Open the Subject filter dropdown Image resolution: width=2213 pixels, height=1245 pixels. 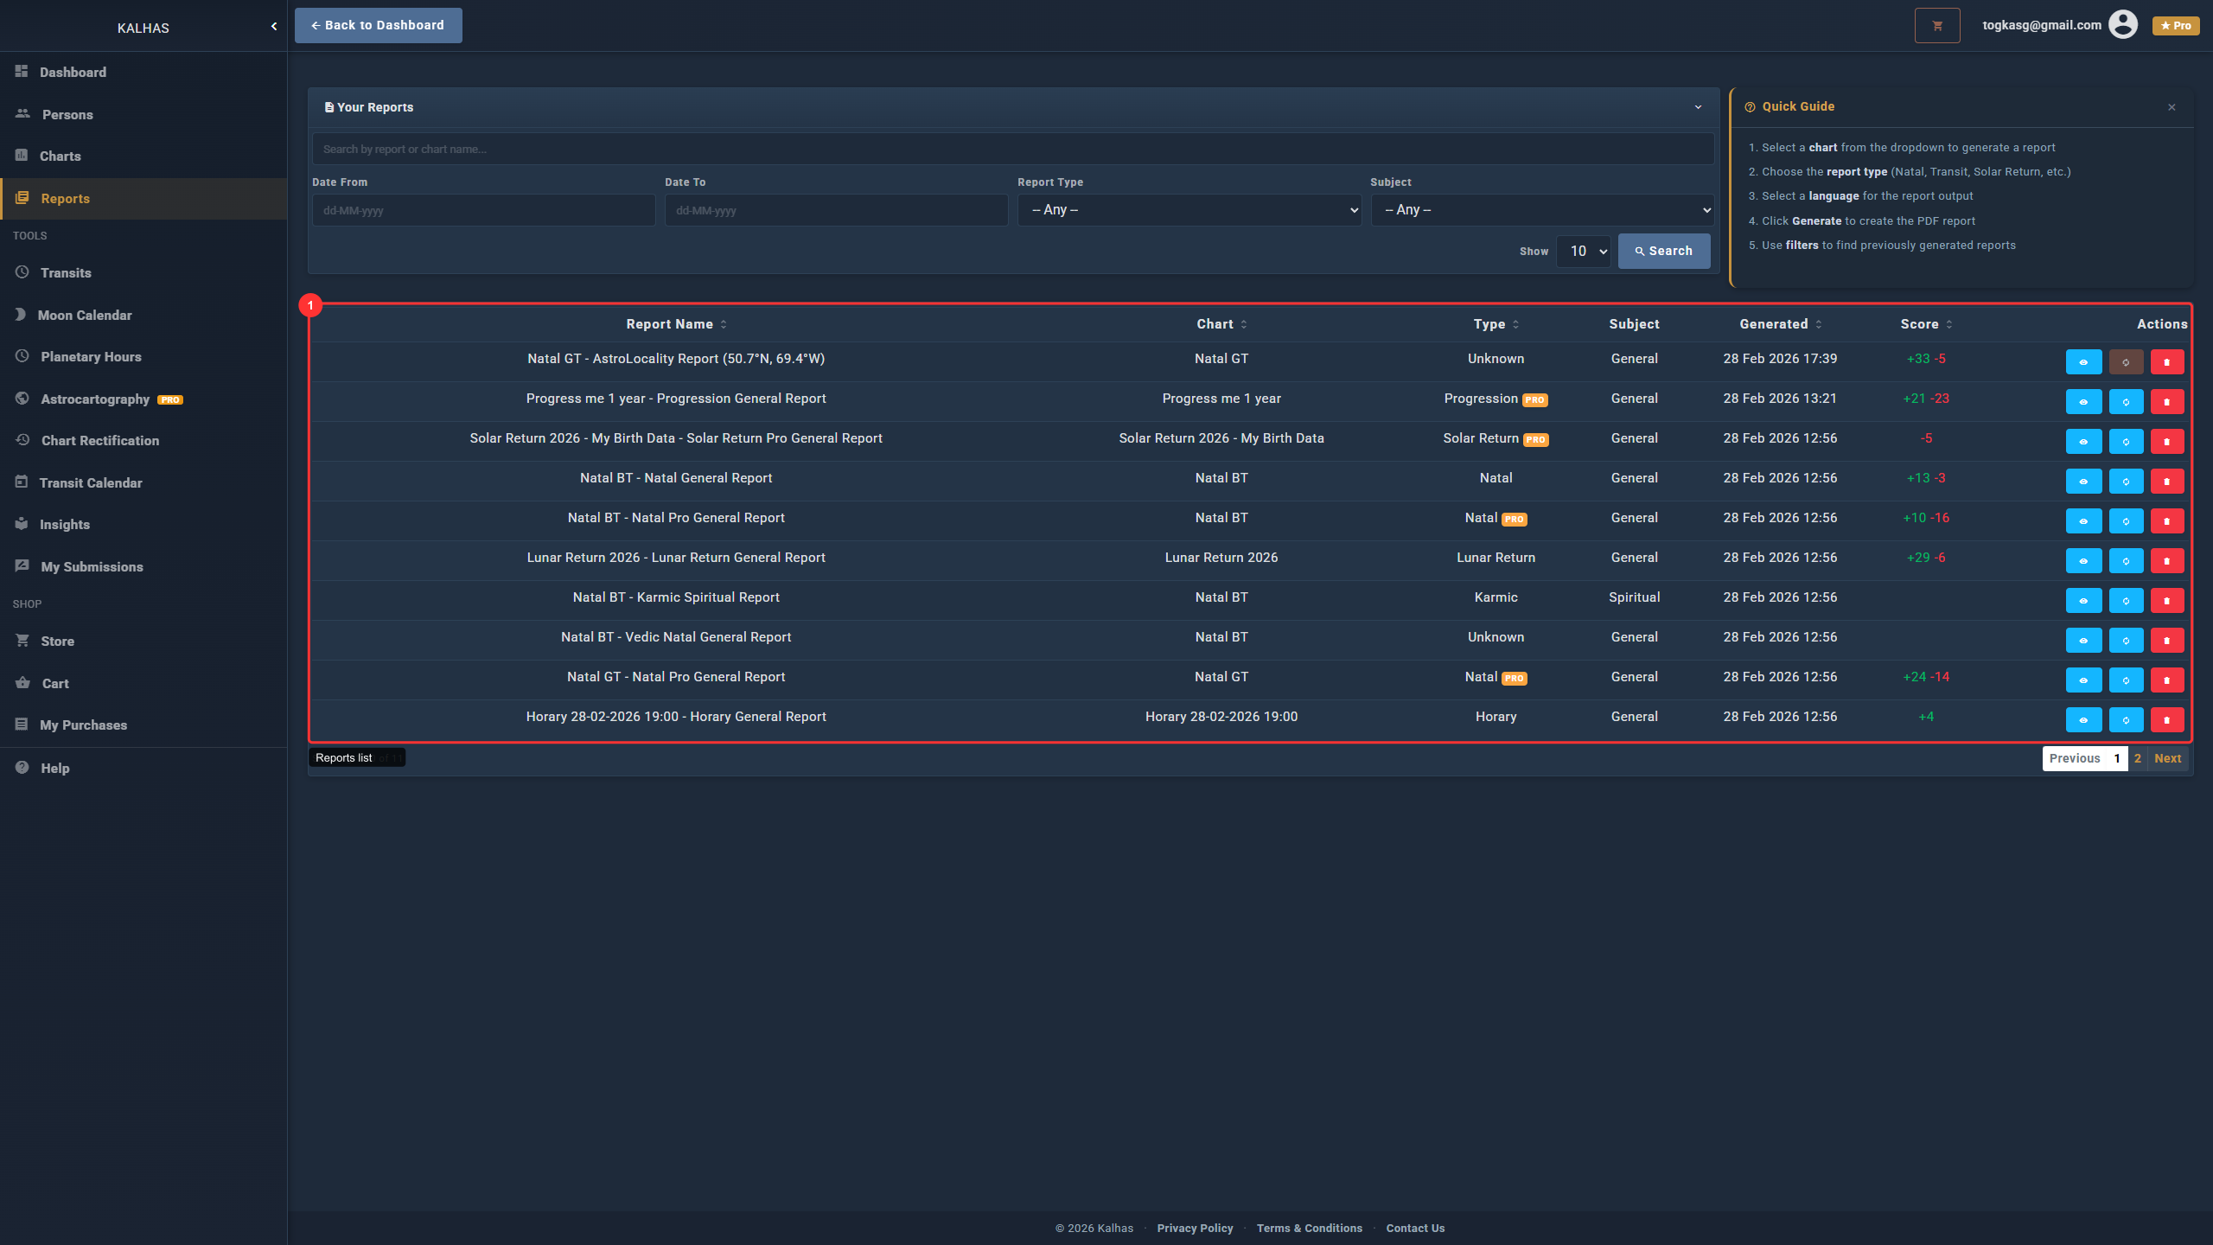(x=1541, y=210)
